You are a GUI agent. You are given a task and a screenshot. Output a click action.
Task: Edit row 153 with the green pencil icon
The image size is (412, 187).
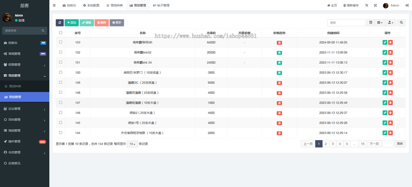385,42
